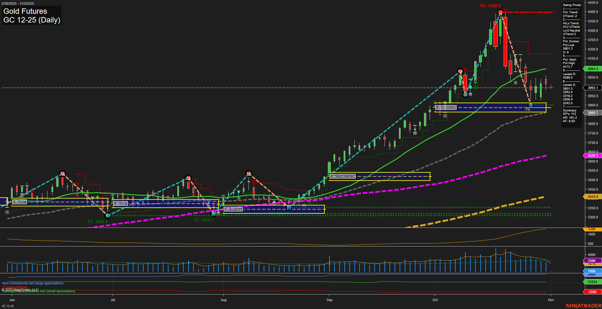Click the Swing Pivots panel header
The height and width of the screenshot is (309, 602).
tap(571, 5)
